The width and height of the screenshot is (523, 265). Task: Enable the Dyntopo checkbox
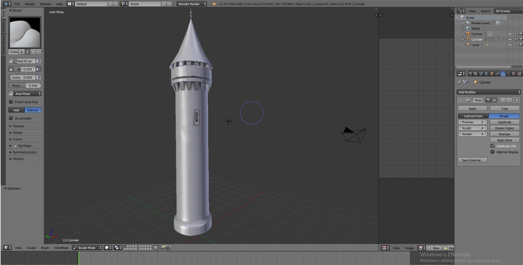pyautogui.click(x=15, y=146)
